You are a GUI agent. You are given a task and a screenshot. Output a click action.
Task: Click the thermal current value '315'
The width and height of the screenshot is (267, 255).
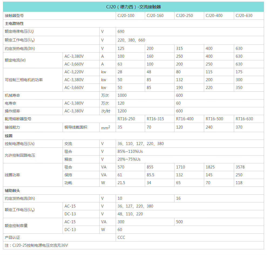coord(179,49)
